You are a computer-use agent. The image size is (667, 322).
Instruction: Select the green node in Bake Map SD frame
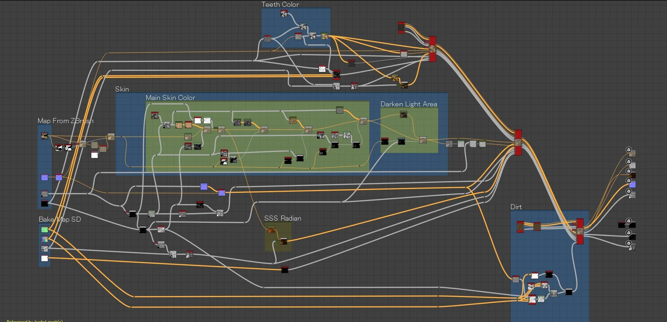pos(45,229)
